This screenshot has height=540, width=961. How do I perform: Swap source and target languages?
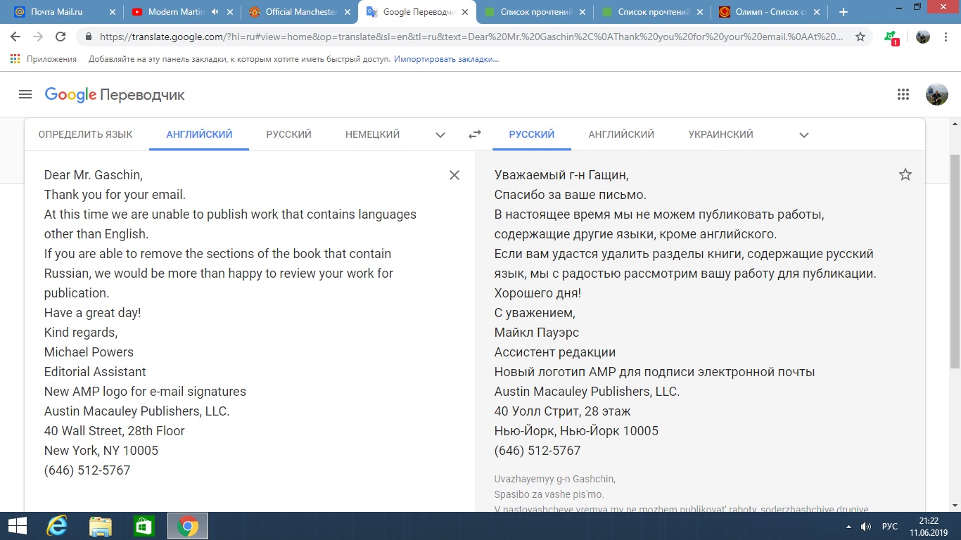pyautogui.click(x=475, y=134)
